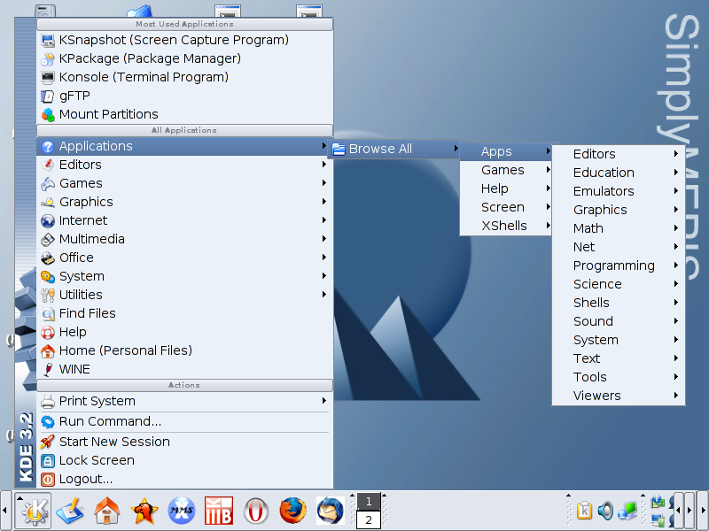This screenshot has width=709, height=531.
Task: Choose Lock Screen from the menu
Action: click(x=97, y=460)
